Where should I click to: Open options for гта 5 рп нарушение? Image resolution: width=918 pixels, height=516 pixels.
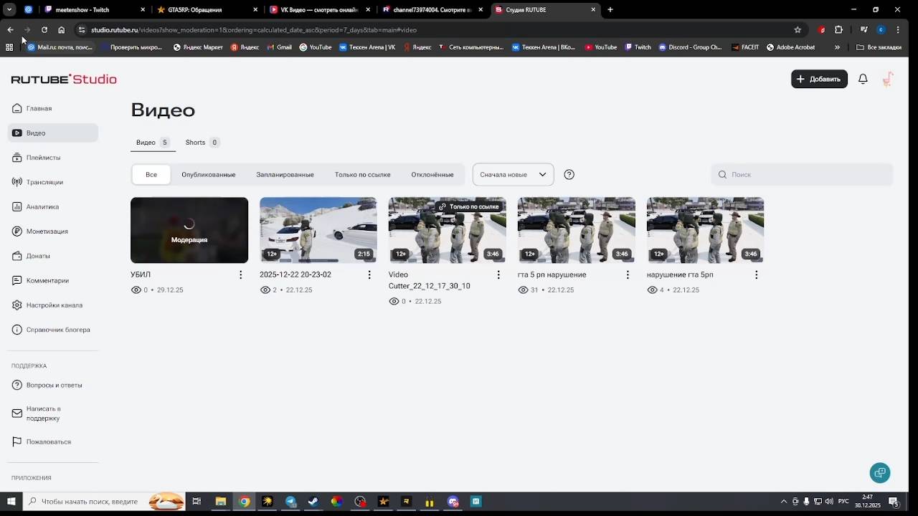628,274
